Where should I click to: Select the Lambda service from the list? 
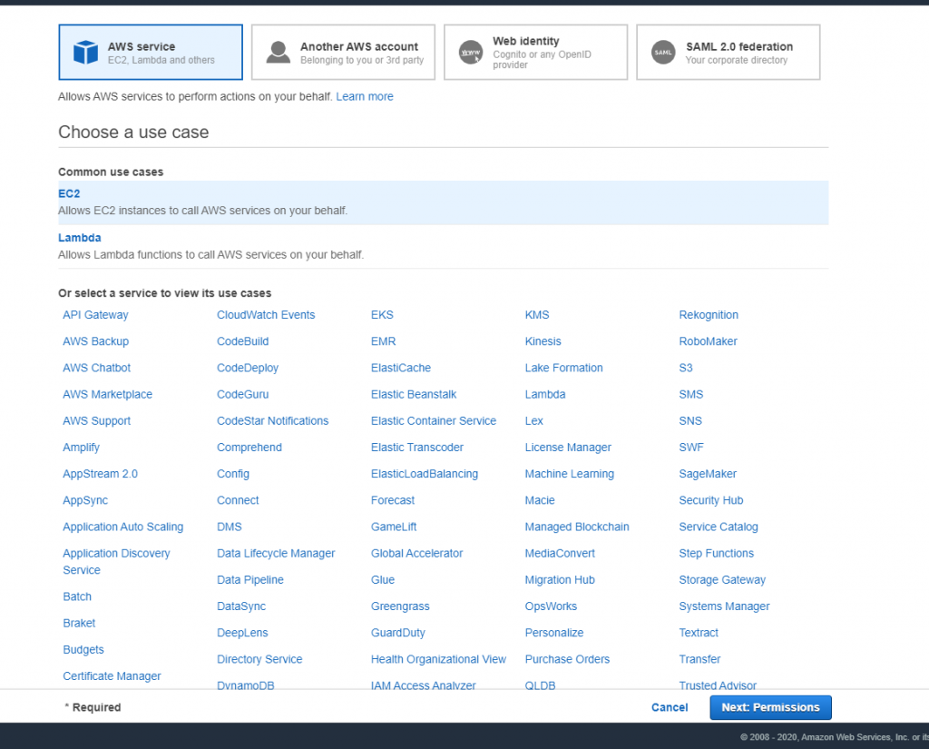click(544, 394)
